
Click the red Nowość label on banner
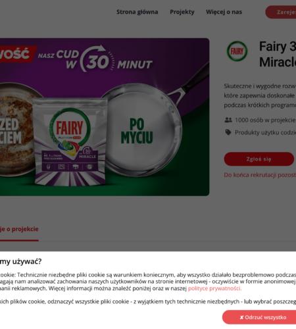click(18, 54)
